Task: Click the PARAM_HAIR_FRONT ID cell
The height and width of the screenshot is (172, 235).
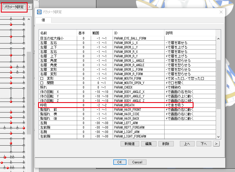Action: (x=138, y=110)
